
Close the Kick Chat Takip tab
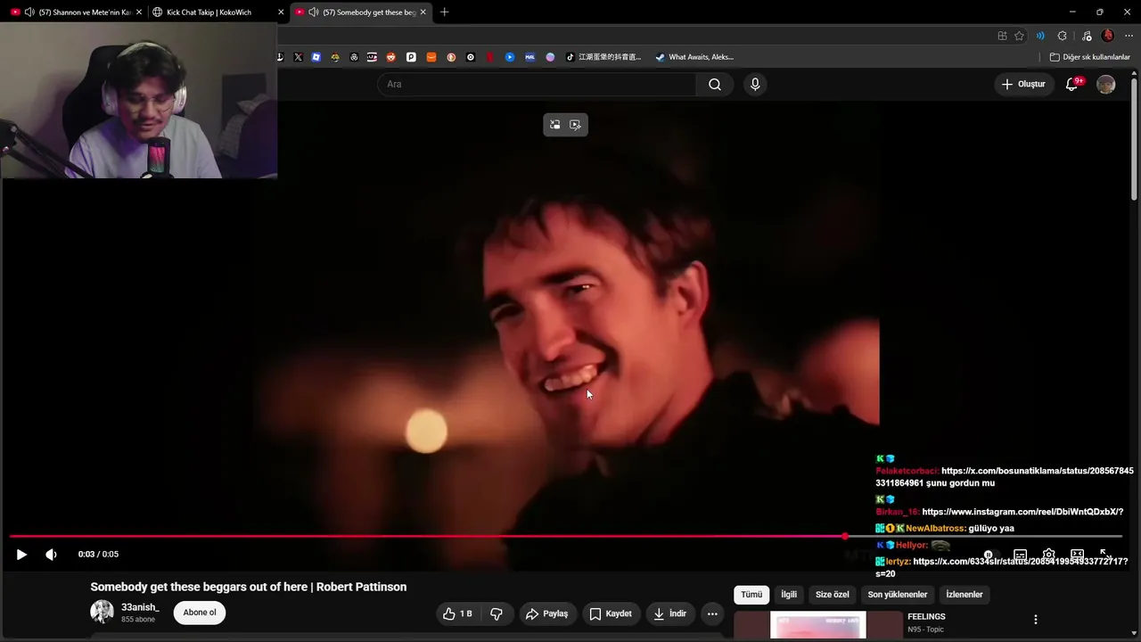coord(281,12)
